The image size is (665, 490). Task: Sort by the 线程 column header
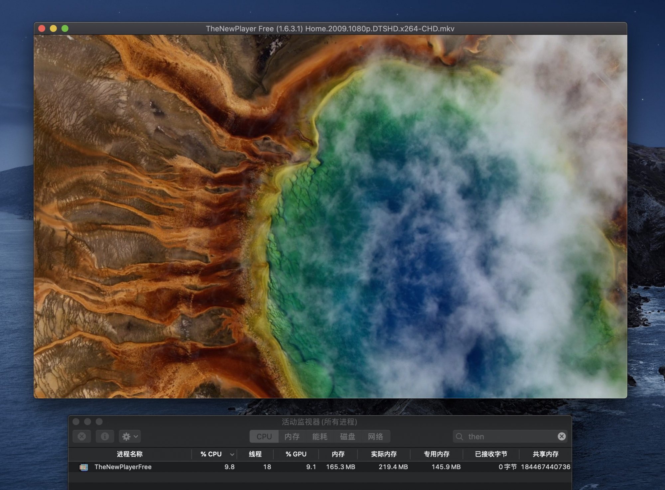point(255,454)
